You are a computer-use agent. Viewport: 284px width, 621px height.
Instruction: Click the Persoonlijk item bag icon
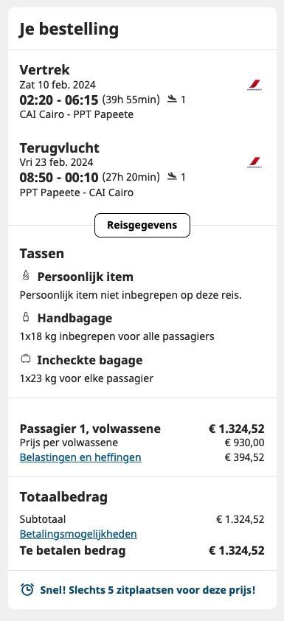pyautogui.click(x=26, y=276)
